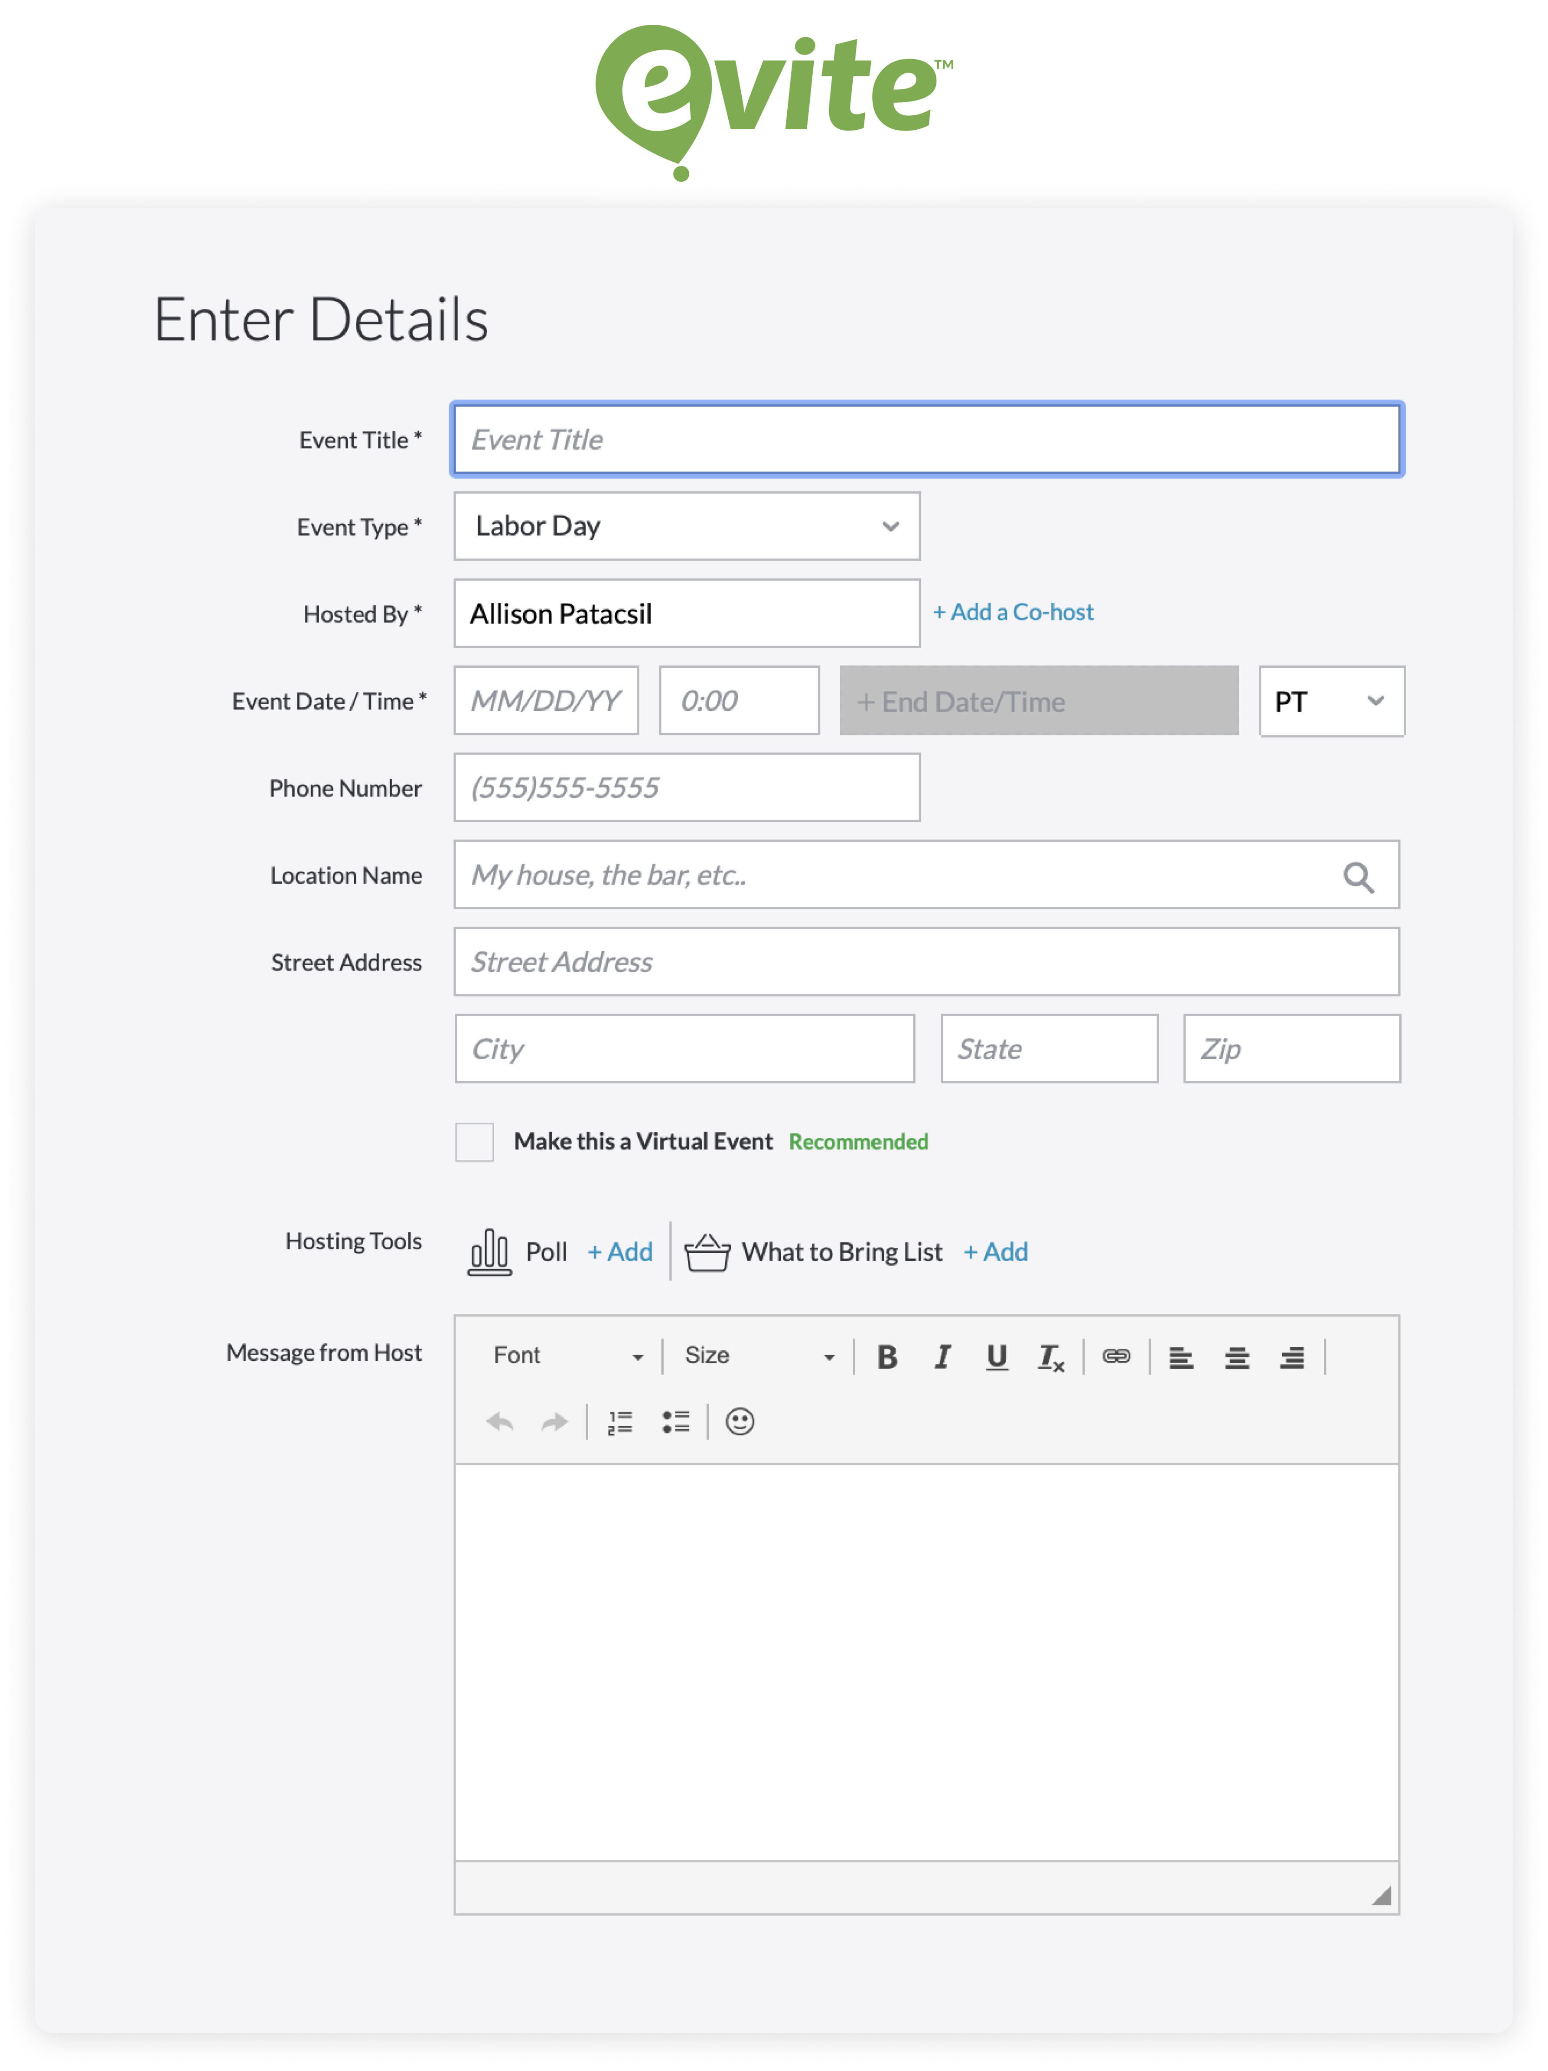The height and width of the screenshot is (2071, 1548).
Task: Click the Phone Number field
Action: click(x=687, y=787)
